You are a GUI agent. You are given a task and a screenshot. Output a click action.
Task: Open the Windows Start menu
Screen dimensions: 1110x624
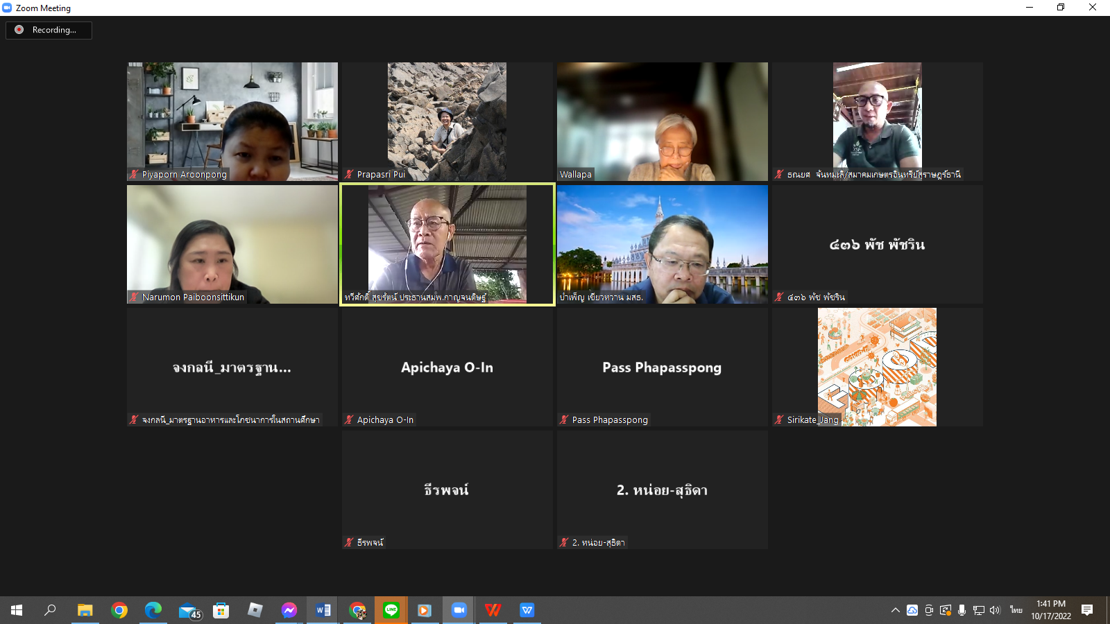pyautogui.click(x=17, y=610)
